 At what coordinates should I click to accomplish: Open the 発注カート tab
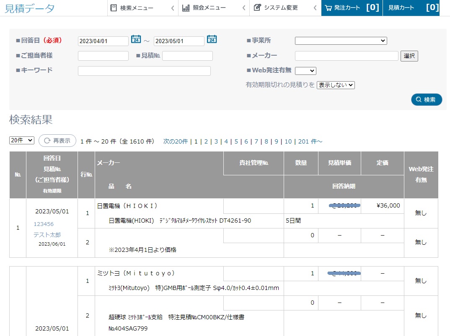352,8
